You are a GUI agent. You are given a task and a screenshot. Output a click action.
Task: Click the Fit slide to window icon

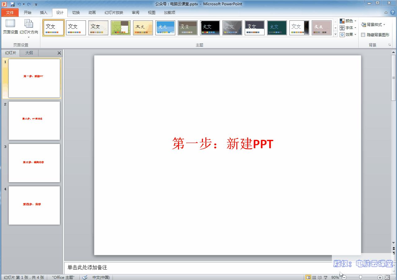point(387,278)
